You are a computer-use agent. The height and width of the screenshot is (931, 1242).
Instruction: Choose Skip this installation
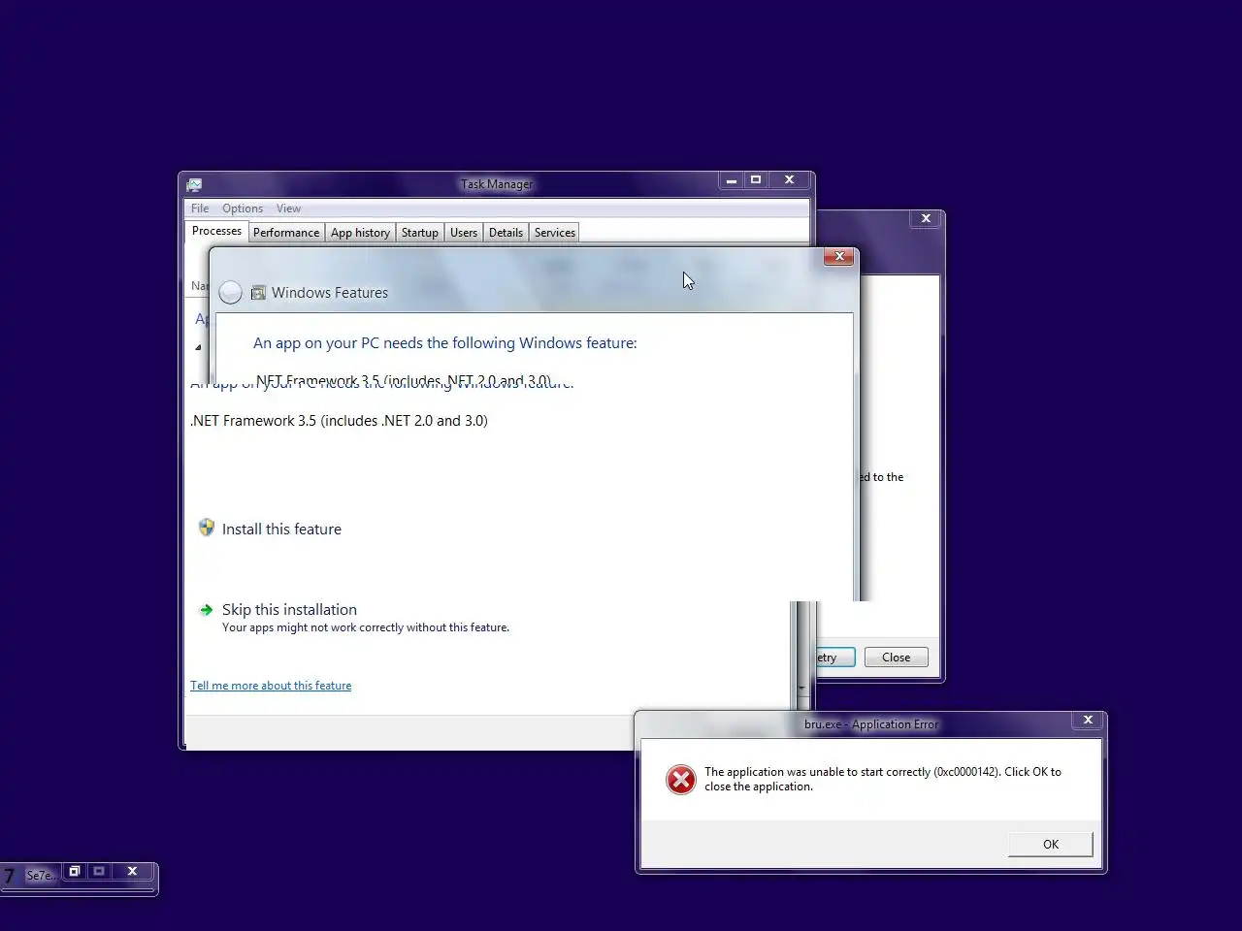(289, 610)
